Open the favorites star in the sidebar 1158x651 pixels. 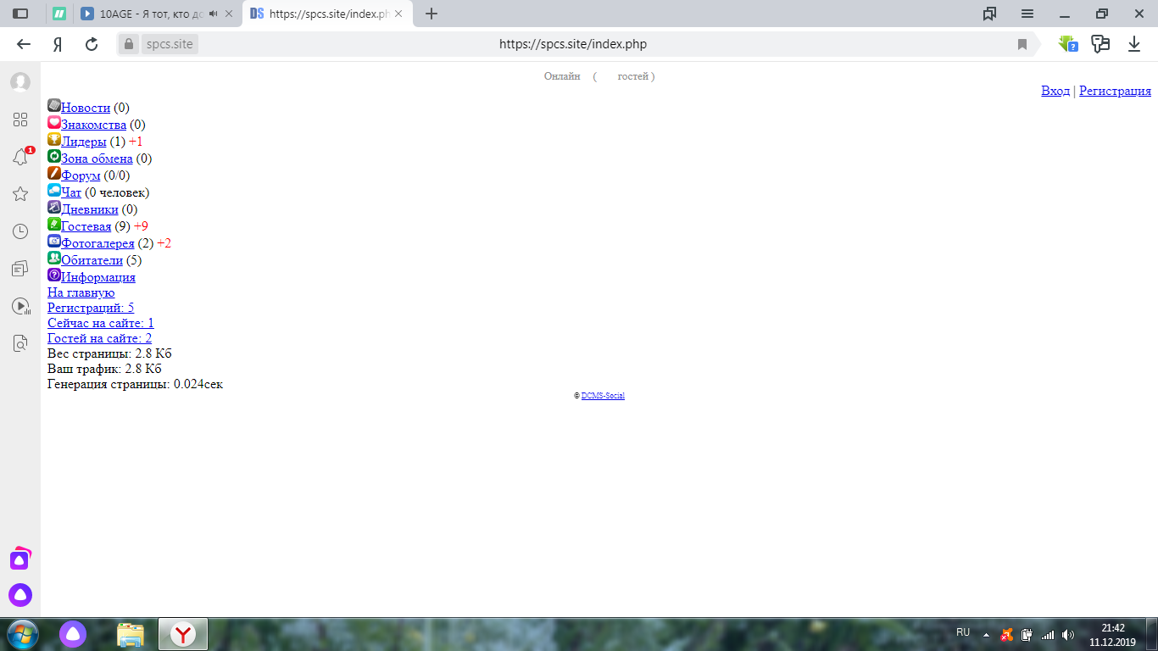point(20,194)
